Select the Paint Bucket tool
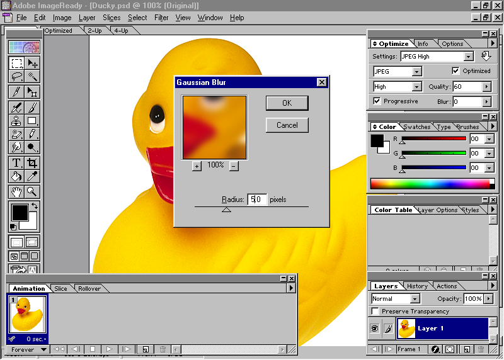 (x=16, y=176)
